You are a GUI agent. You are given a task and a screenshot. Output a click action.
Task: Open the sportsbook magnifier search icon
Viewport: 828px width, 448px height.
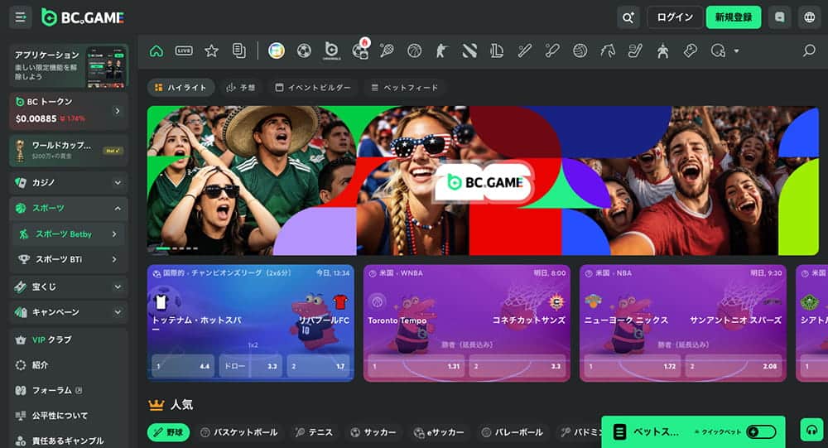(808, 51)
